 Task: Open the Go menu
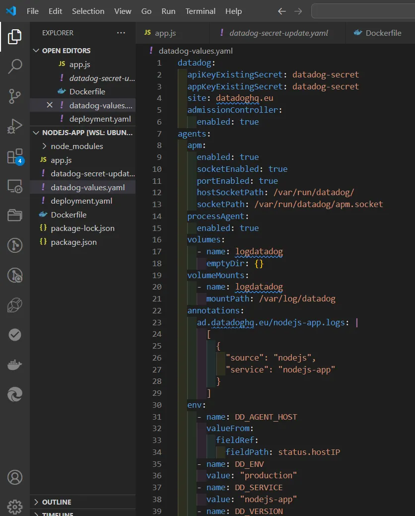146,11
